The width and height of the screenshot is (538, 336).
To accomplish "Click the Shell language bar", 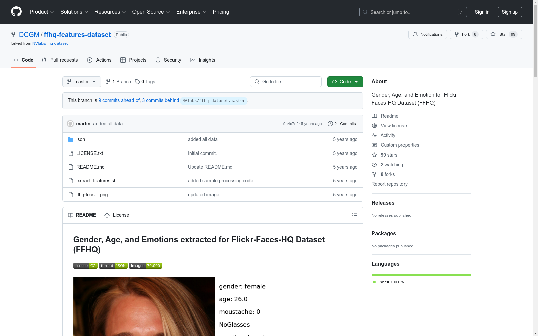I will (421, 275).
